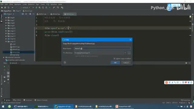
Task: Open the Project panel gear settings icon
Action: 30,14
